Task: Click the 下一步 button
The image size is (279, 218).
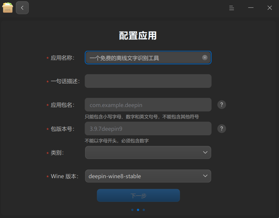Action: click(x=138, y=196)
